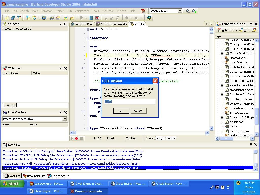Click the New icon in the project manager toolbar
This screenshot has width=260, height=195.
241,30
